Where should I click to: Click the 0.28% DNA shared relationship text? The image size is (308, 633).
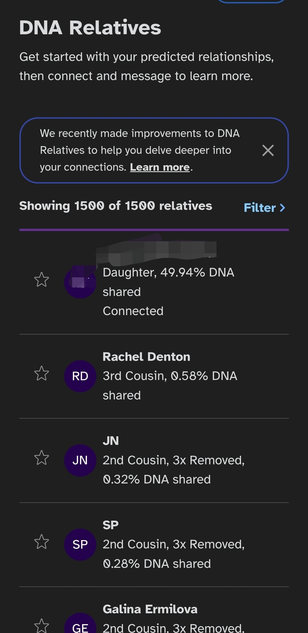157,564
